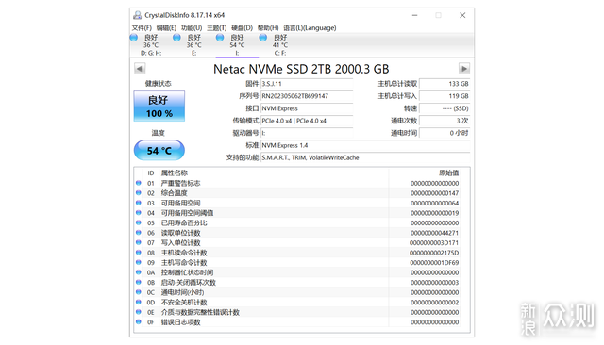Open the 语言(L)(Language) menu
This screenshot has height=345, width=604.
[310, 28]
